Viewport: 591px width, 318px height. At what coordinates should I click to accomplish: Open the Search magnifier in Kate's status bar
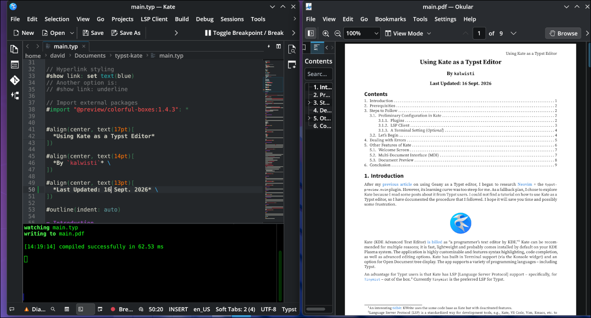coord(53,309)
